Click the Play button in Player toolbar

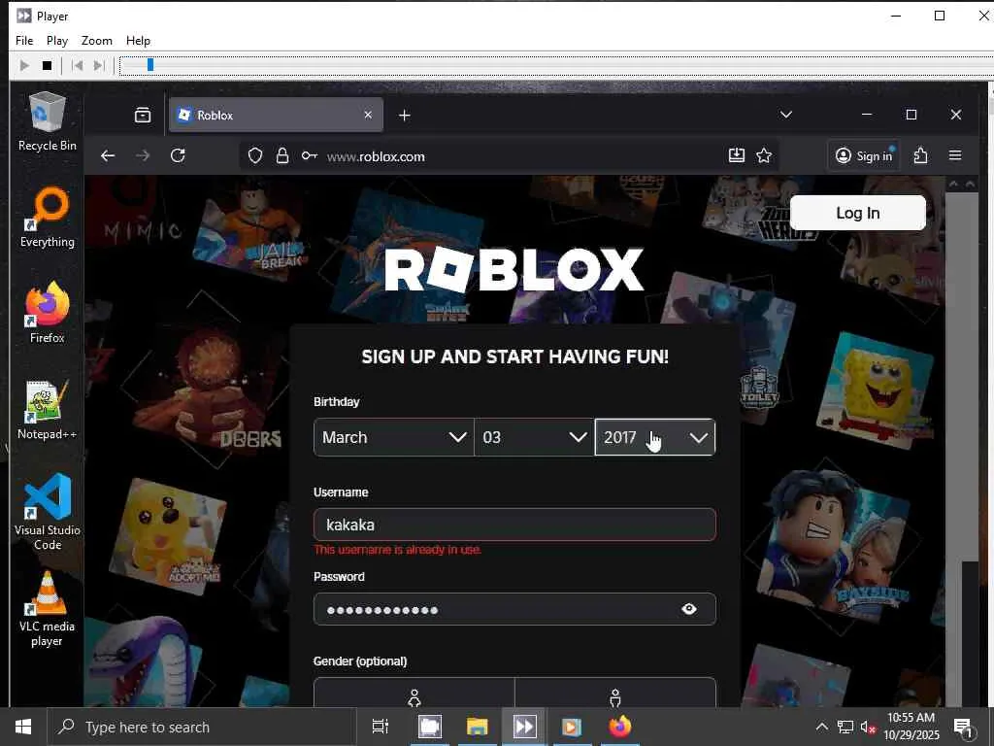[x=24, y=65]
